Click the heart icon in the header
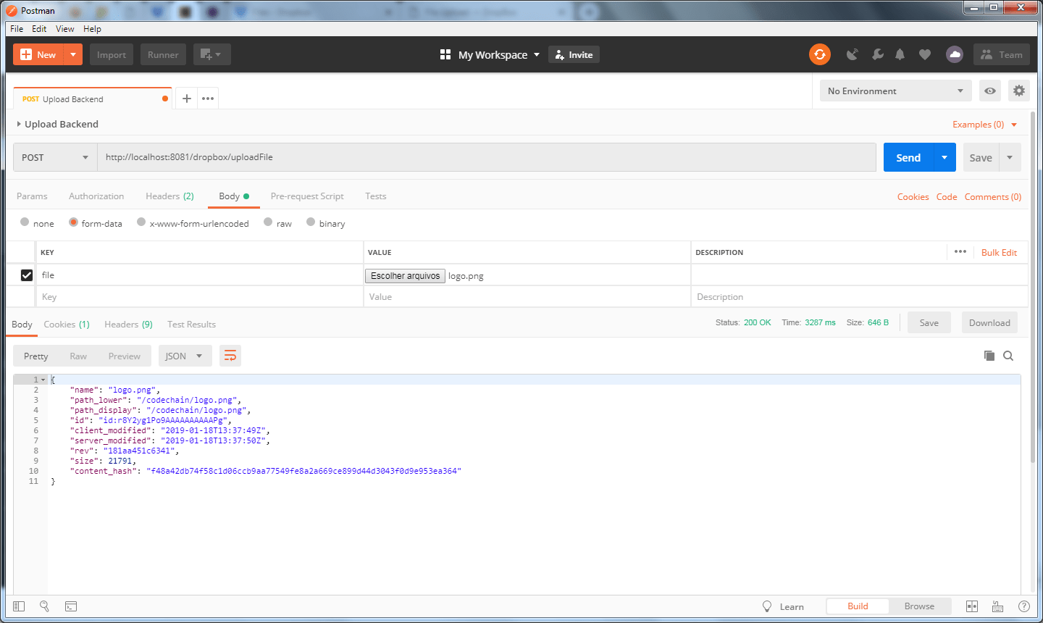 tap(925, 54)
